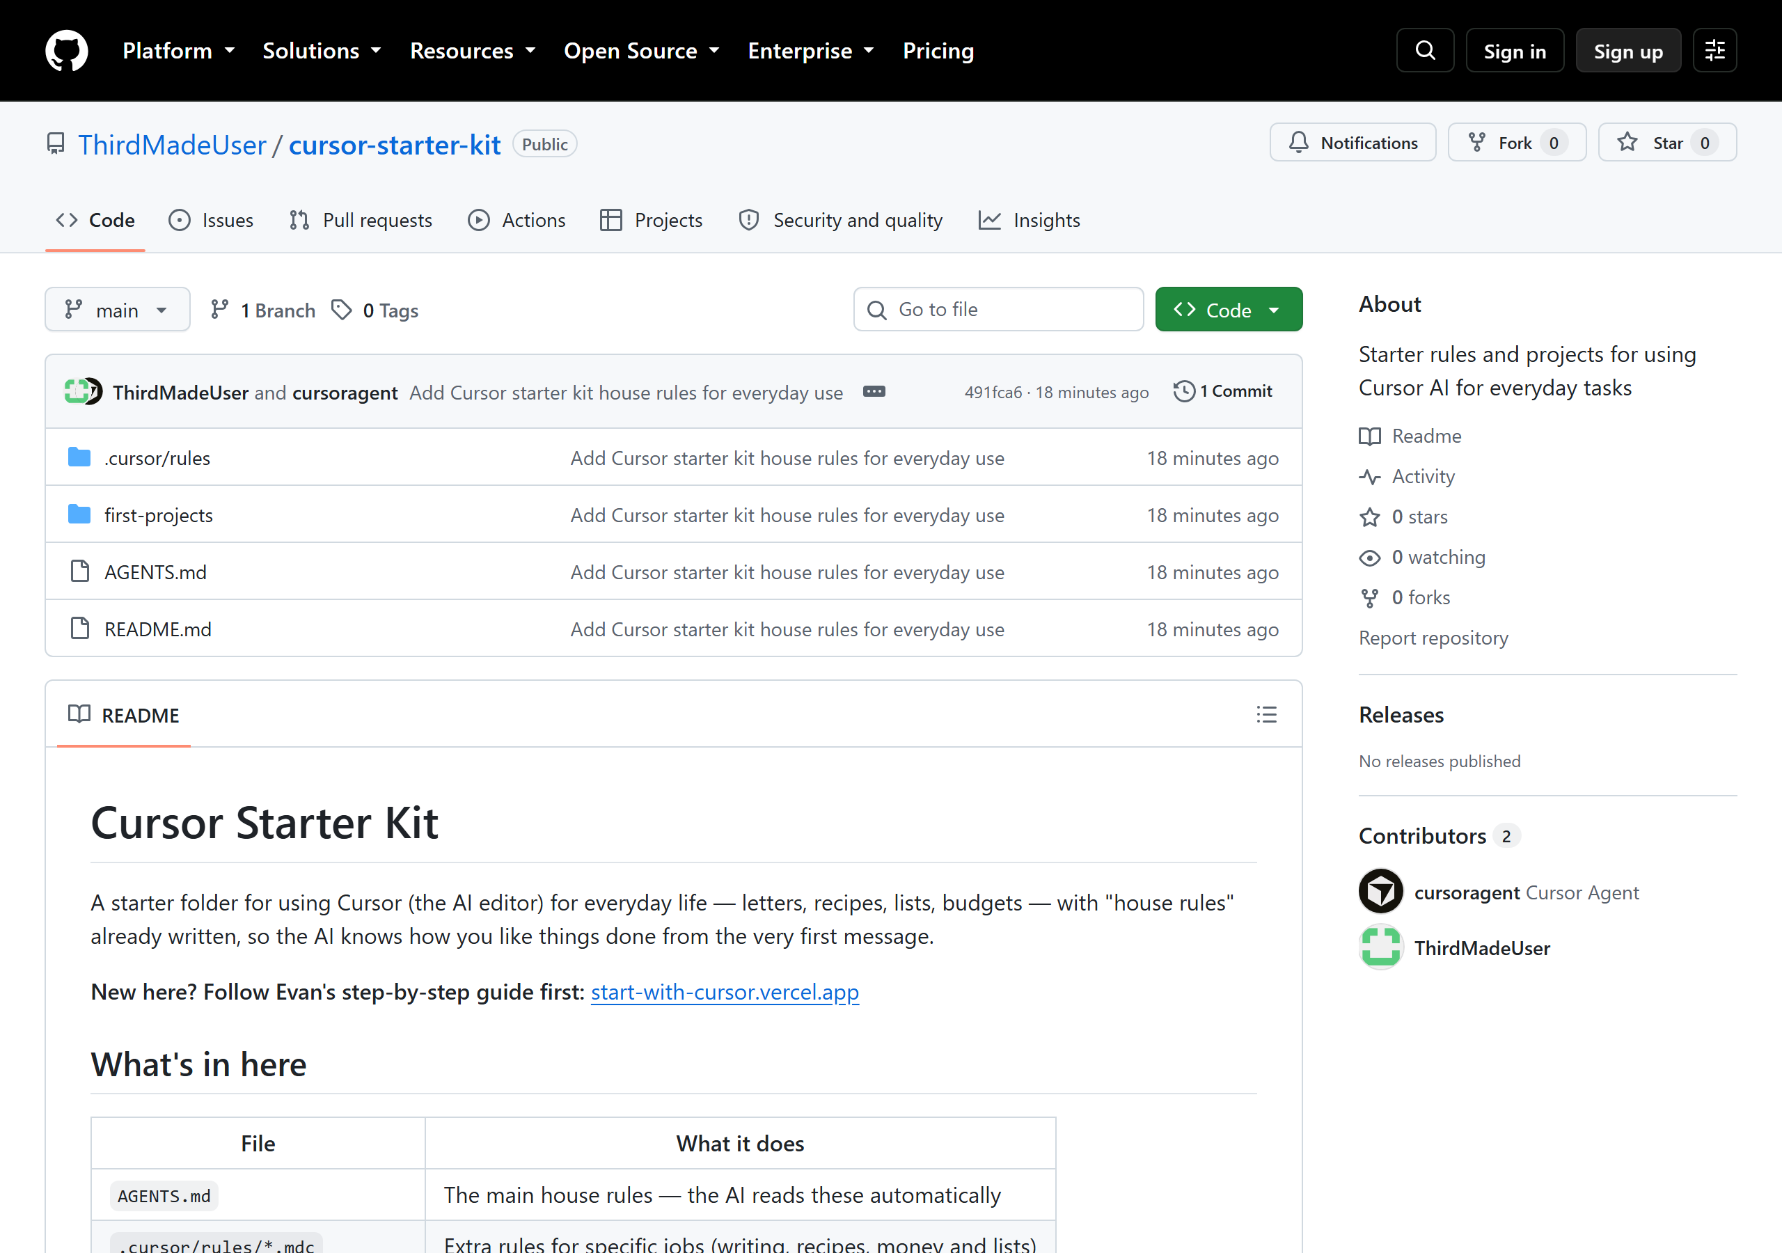Click the Fork count badge 0
This screenshot has height=1253, width=1782.
pyautogui.click(x=1554, y=143)
